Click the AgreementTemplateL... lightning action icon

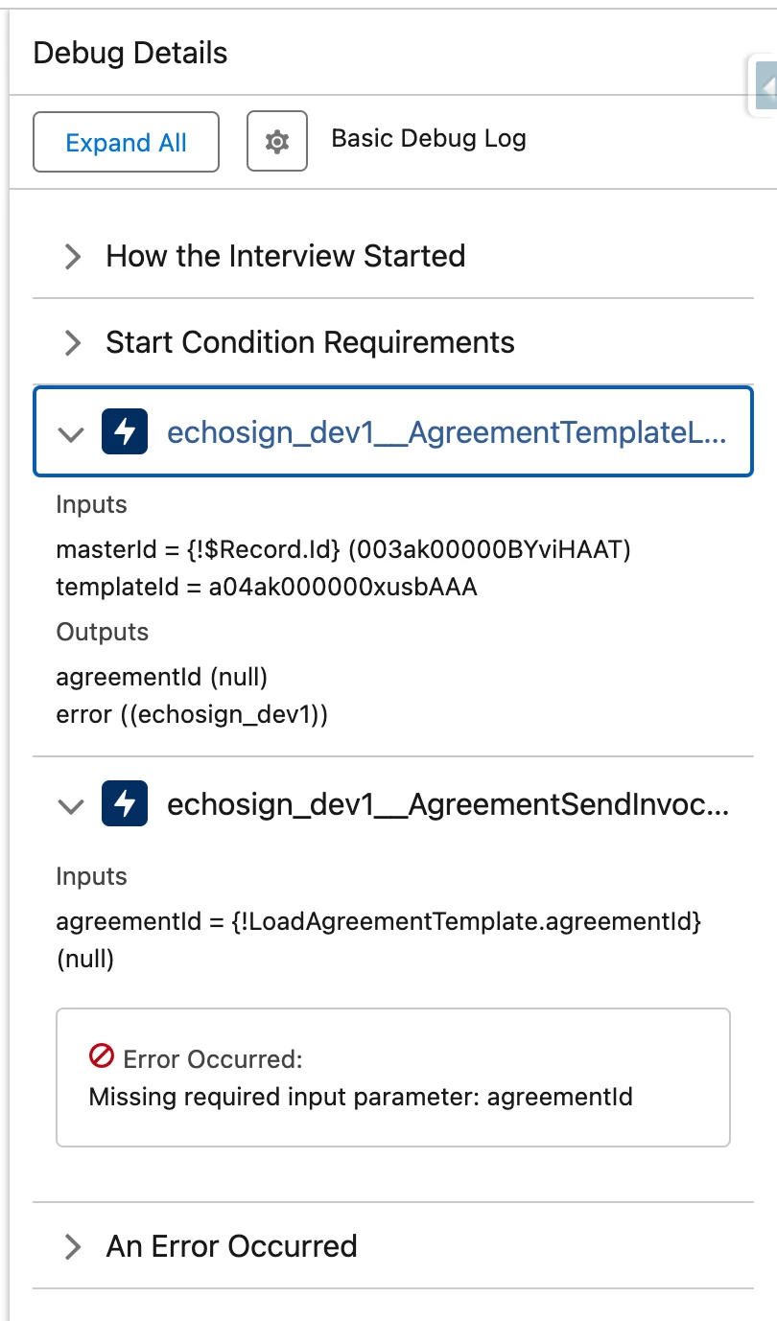coord(125,432)
